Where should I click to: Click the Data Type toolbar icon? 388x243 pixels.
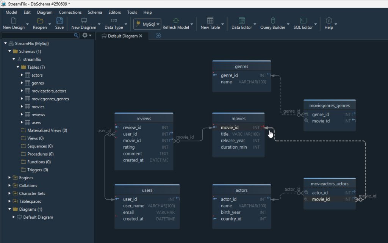[114, 21]
